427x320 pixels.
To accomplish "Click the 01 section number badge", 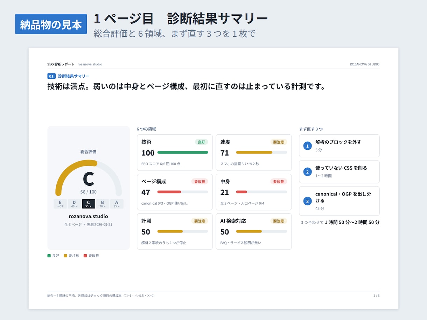I will tap(51, 76).
